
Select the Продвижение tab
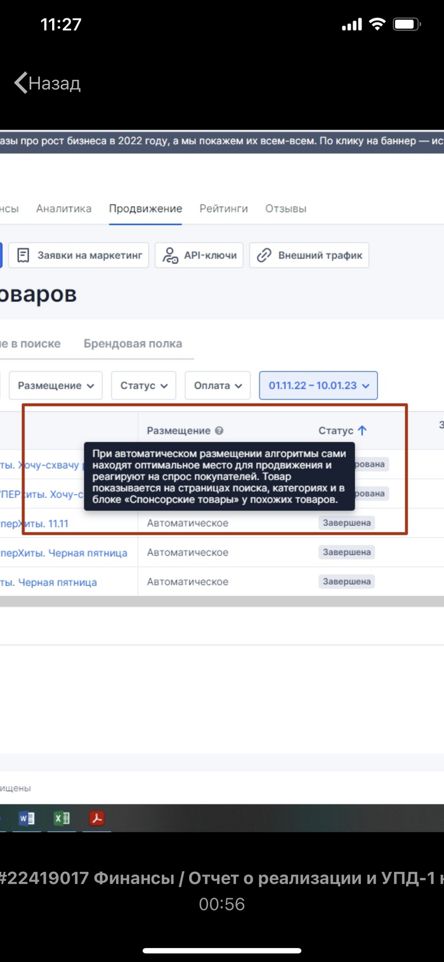[145, 208]
